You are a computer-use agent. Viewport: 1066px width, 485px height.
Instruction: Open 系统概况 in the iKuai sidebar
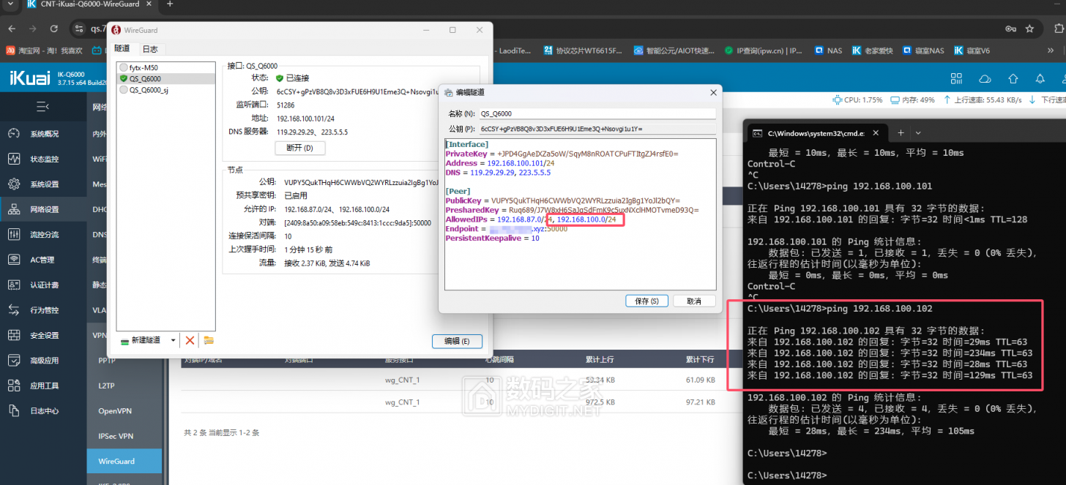click(x=43, y=134)
